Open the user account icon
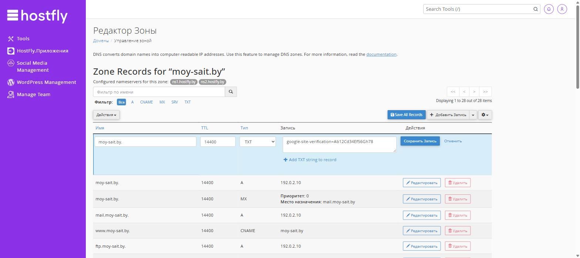580x258 pixels. click(562, 9)
